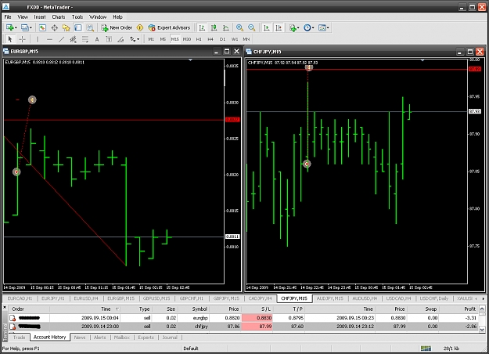
Task: Open the Strategy Tester icon
Action: tap(90, 27)
